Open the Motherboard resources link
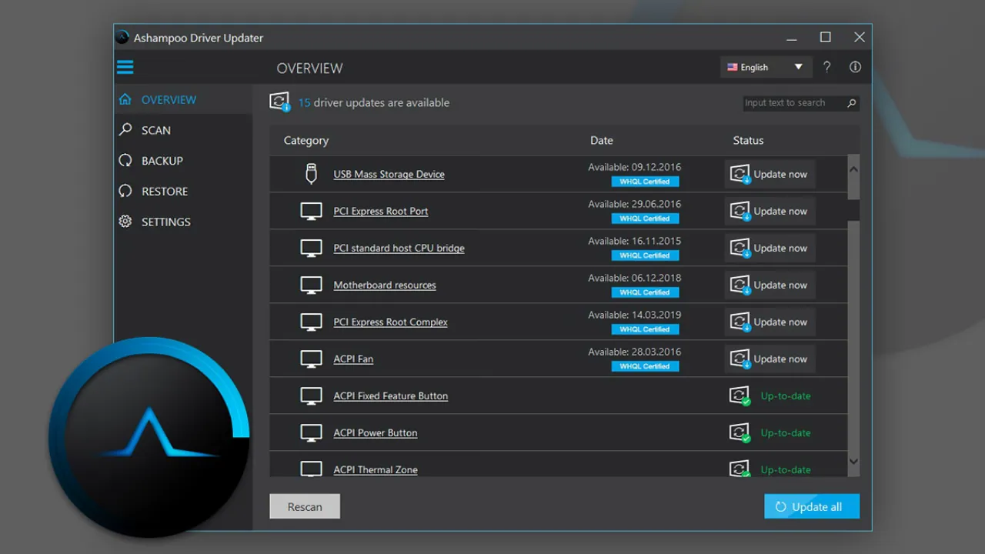Viewport: 985px width, 554px height. (385, 285)
